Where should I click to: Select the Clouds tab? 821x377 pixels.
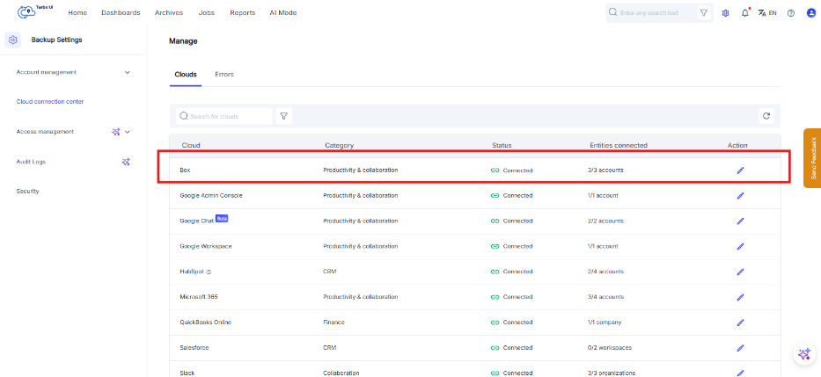pos(186,74)
